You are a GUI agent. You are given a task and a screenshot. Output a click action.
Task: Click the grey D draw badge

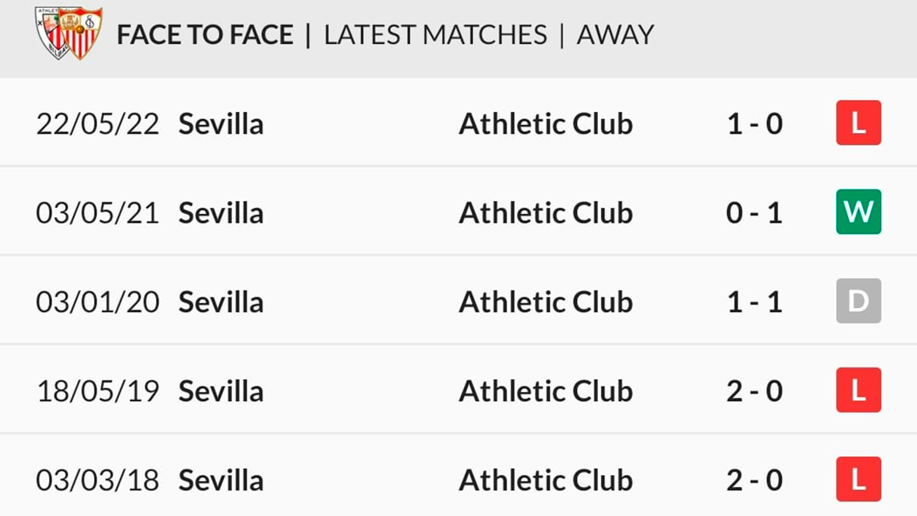coord(858,301)
